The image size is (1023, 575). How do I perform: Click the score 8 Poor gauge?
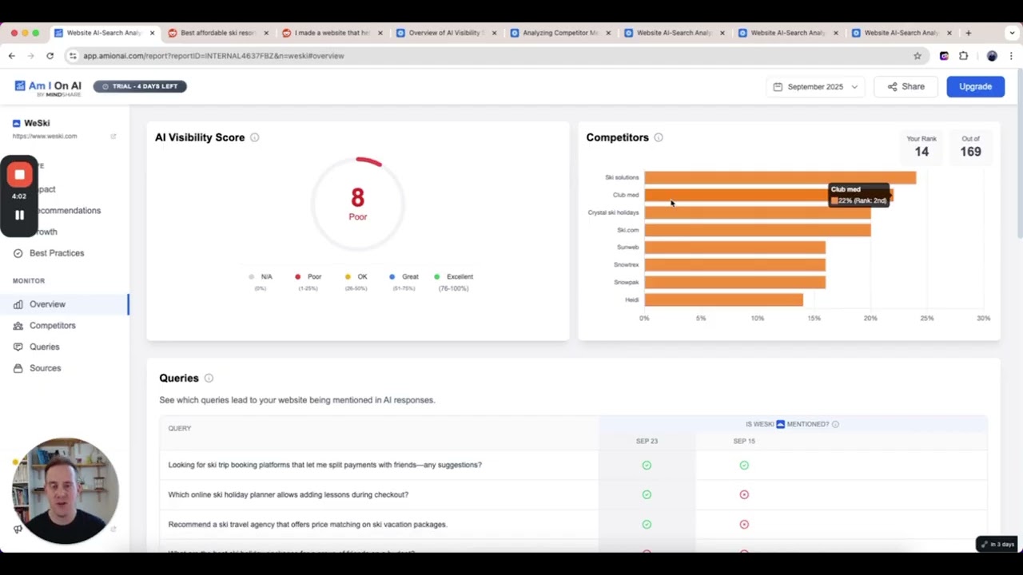[x=357, y=203]
